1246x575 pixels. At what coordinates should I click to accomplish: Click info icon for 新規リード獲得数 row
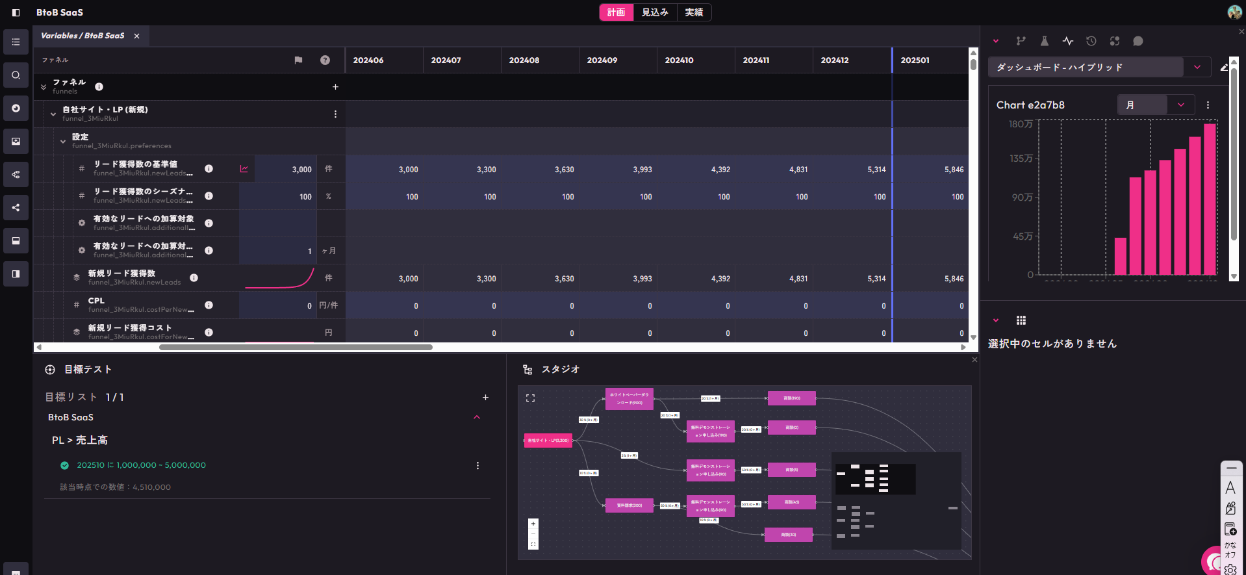[194, 277]
